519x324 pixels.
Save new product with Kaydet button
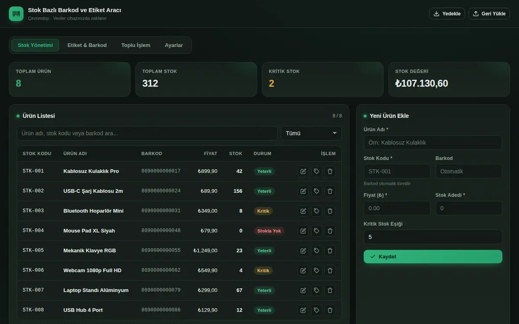[x=433, y=257]
